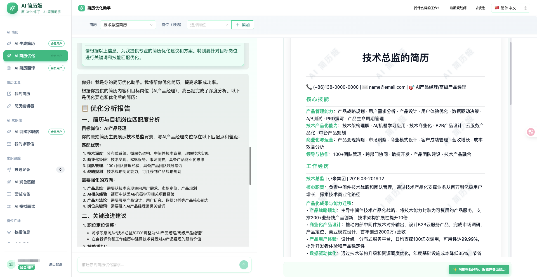Open the AI 模拟面试 feature
Screen dimensions: 537x277
(24, 206)
